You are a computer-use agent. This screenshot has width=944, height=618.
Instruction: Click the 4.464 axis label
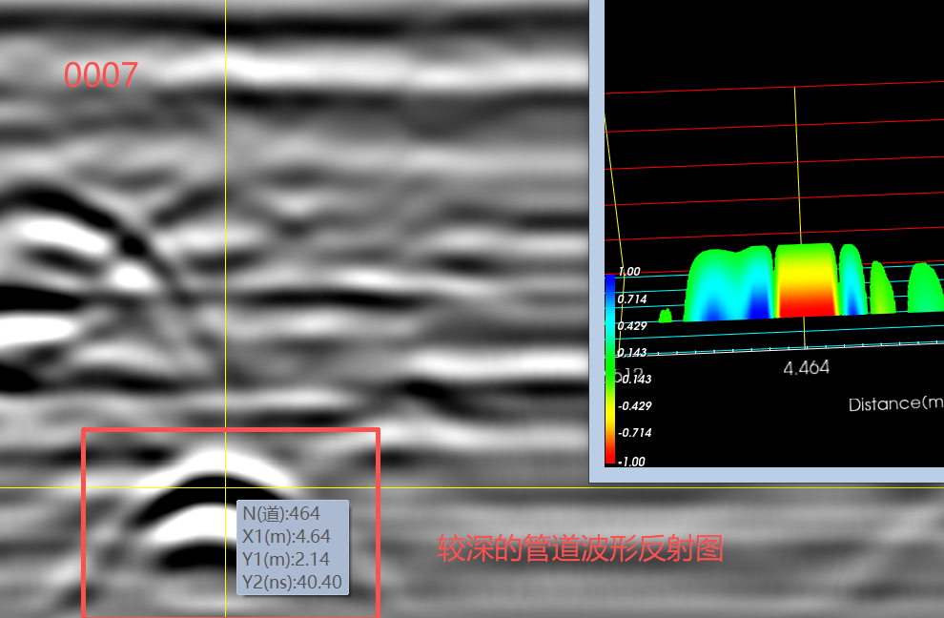(806, 367)
